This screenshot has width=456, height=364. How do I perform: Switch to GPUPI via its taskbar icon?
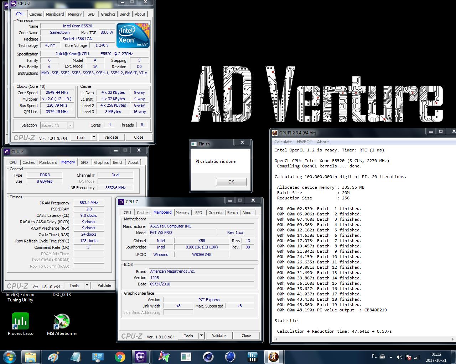pos(274,357)
